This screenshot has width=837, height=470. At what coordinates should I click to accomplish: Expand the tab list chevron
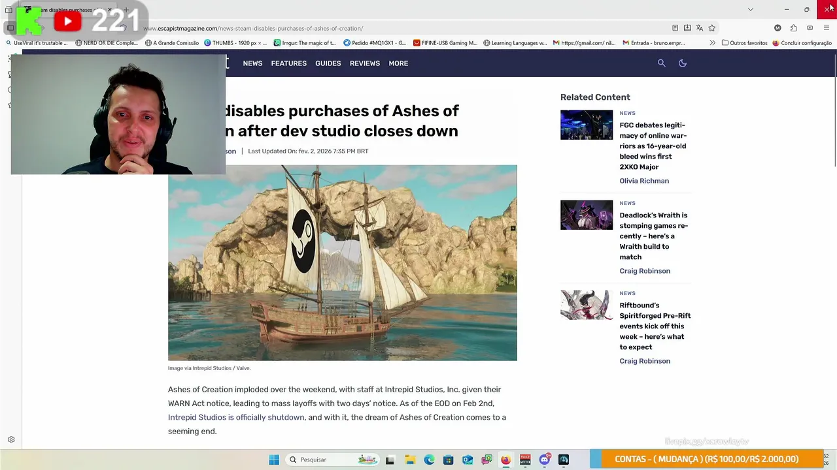point(750,9)
